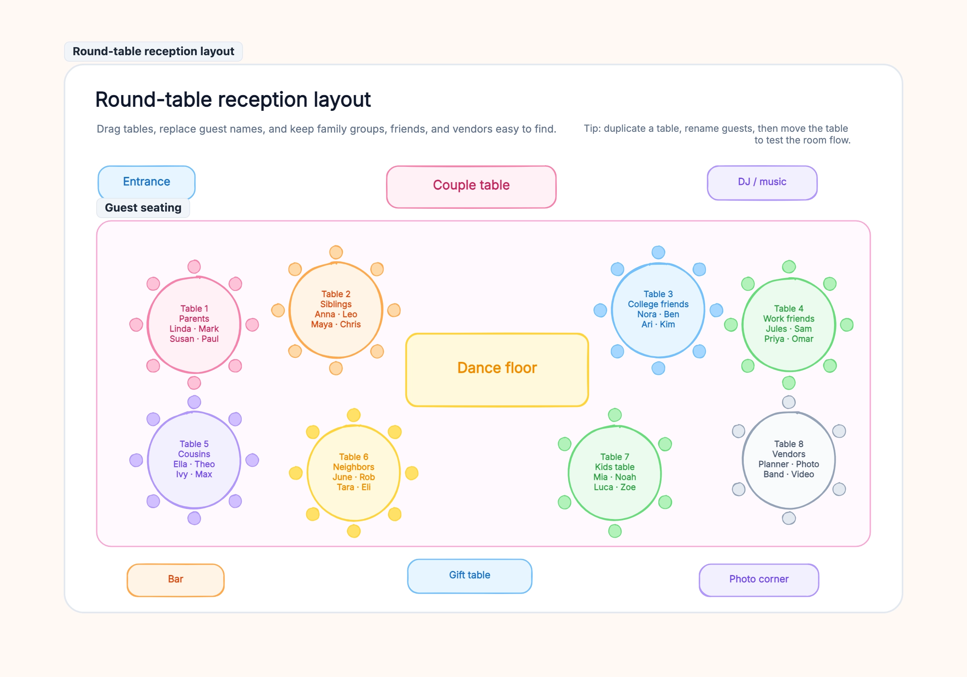The width and height of the screenshot is (967, 677).
Task: Click the Entrance box
Action: (x=147, y=182)
